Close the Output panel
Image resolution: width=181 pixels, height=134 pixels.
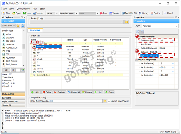tap(2, 110)
